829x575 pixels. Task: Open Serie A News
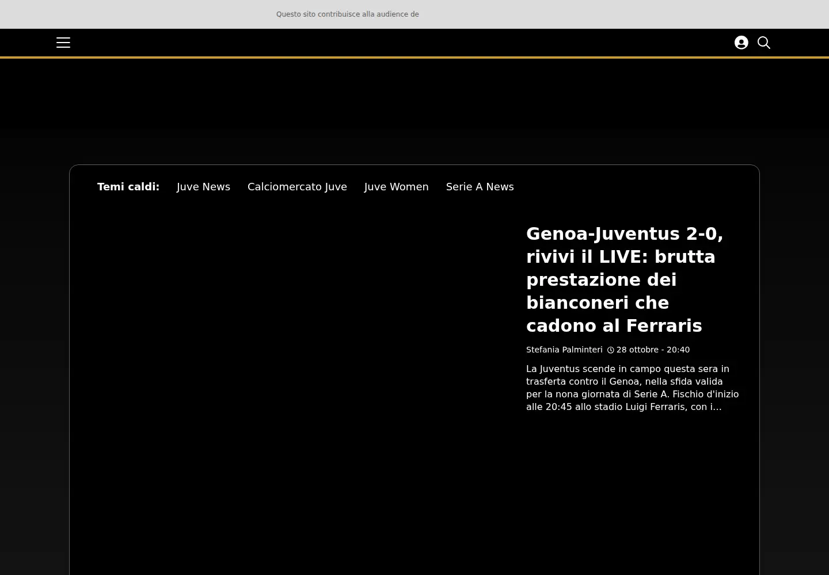480,187
